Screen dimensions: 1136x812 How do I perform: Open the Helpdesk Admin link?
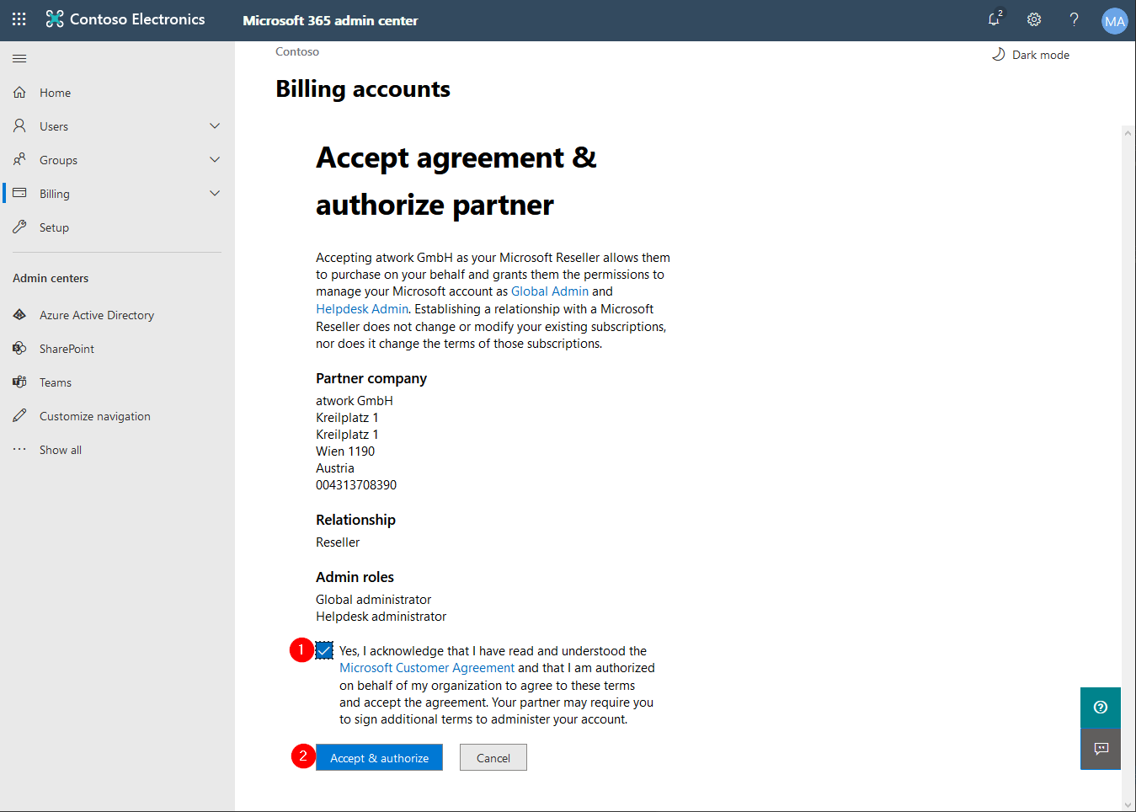(x=362, y=309)
